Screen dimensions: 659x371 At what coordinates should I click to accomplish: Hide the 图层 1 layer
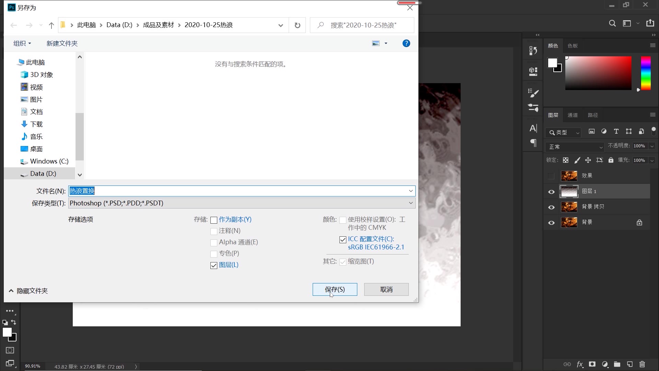coord(551,192)
